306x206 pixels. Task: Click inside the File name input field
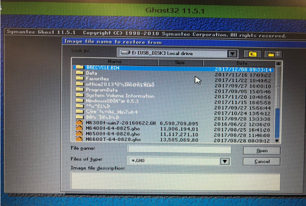point(179,149)
